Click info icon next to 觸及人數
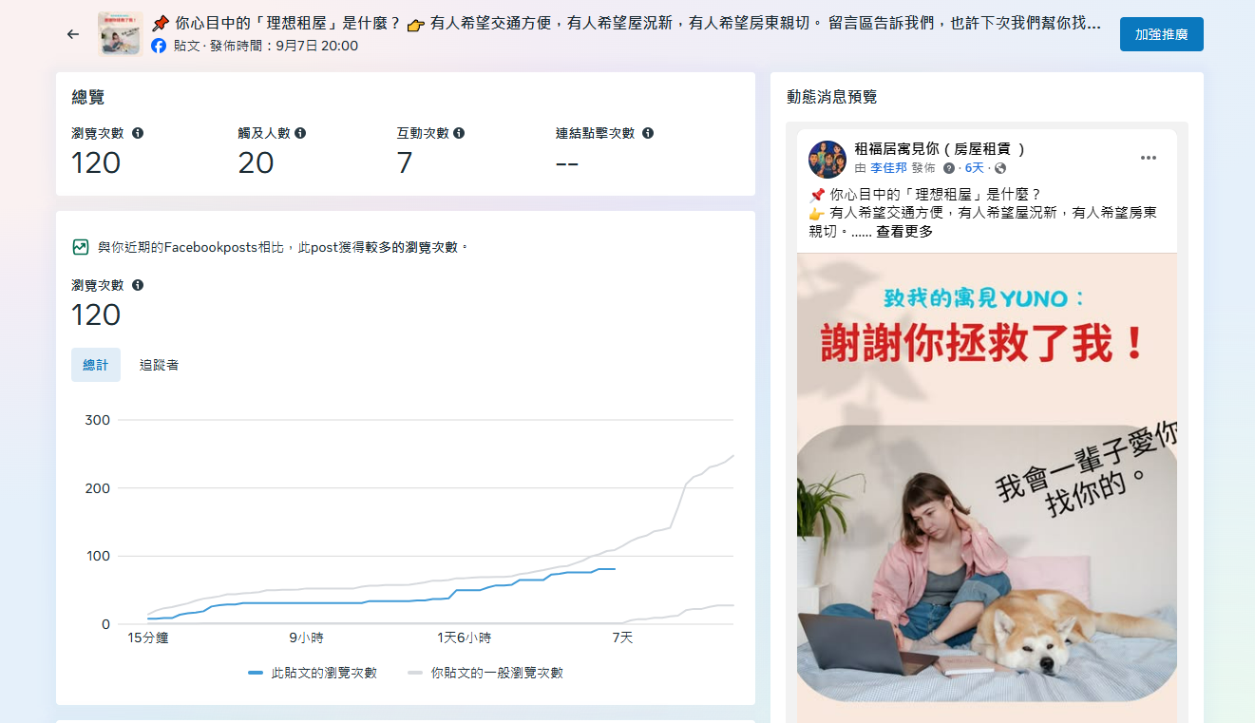Screen dimensions: 1255x723 [x=300, y=134]
